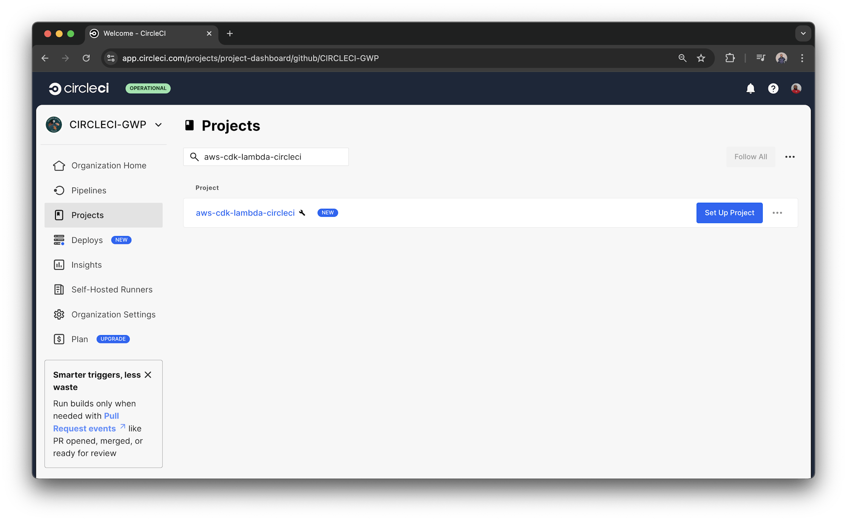Click the Set Up Project button
This screenshot has width=847, height=521.
click(729, 213)
